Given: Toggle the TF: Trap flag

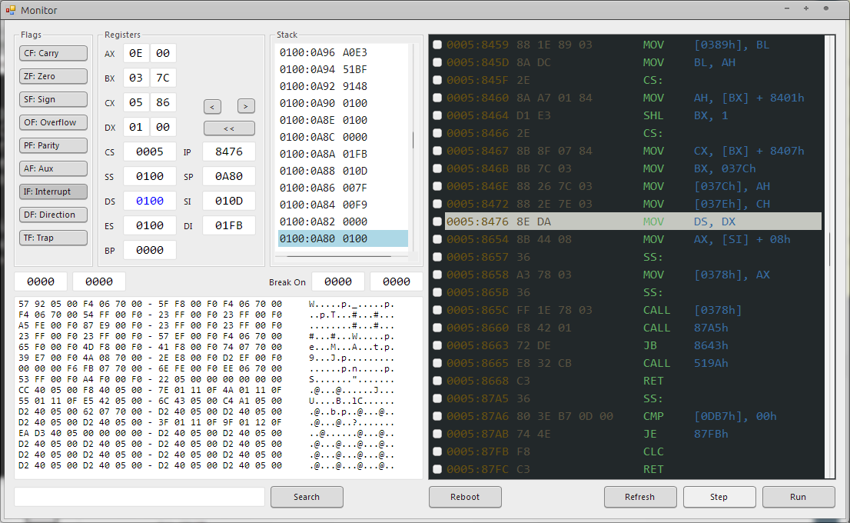Looking at the screenshot, I should 53,238.
